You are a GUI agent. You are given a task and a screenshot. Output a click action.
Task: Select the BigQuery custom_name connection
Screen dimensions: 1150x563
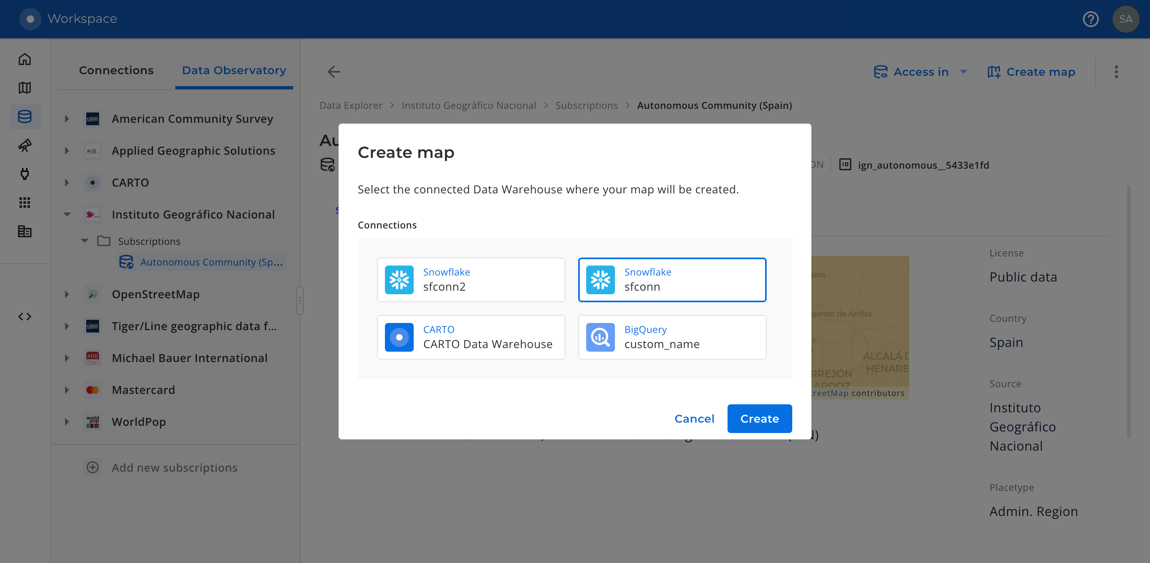pyautogui.click(x=672, y=337)
